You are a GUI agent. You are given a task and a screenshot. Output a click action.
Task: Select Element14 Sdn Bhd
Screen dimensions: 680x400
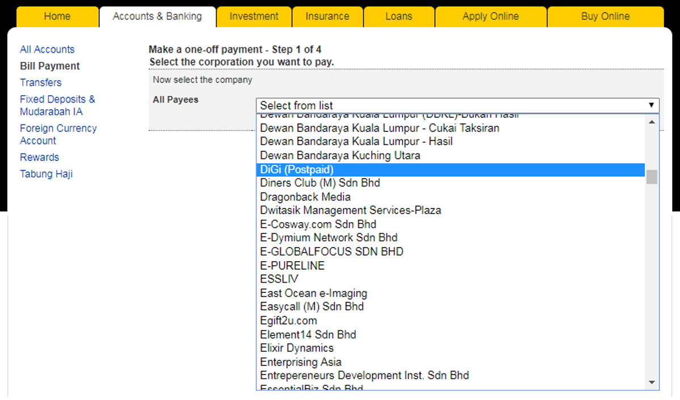pyautogui.click(x=451, y=335)
